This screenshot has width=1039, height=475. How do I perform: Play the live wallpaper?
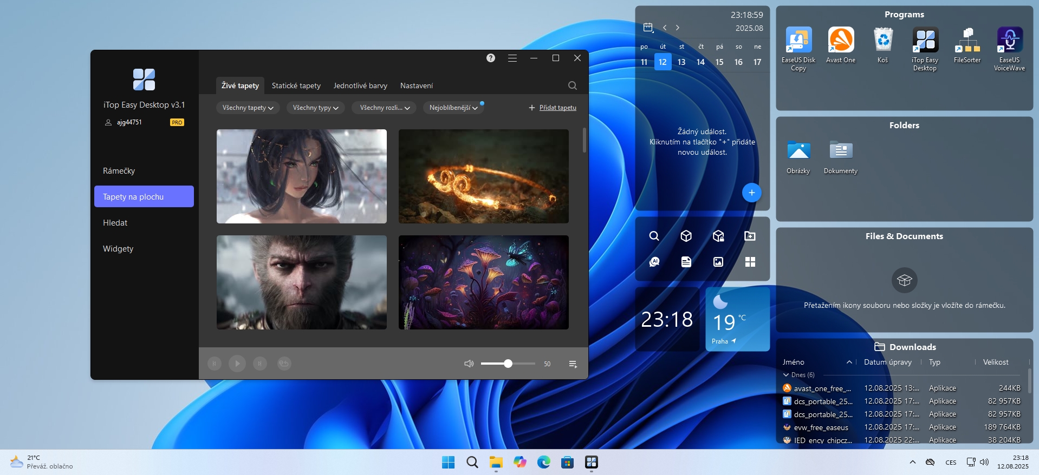click(x=237, y=364)
